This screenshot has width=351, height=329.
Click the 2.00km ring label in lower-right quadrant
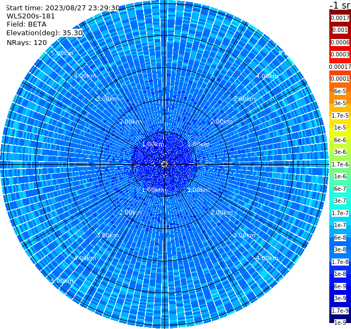point(221,212)
